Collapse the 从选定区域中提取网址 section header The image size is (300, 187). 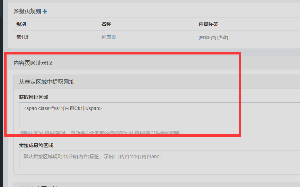(x=47, y=82)
